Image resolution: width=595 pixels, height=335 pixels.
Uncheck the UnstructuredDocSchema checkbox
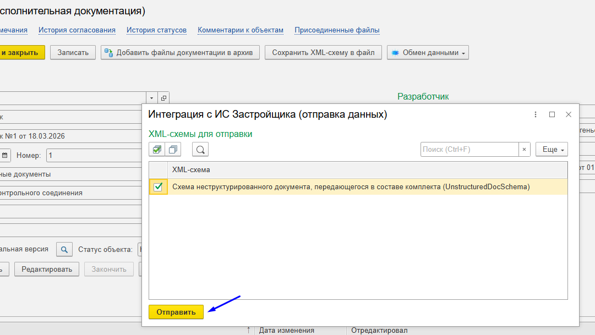(158, 187)
